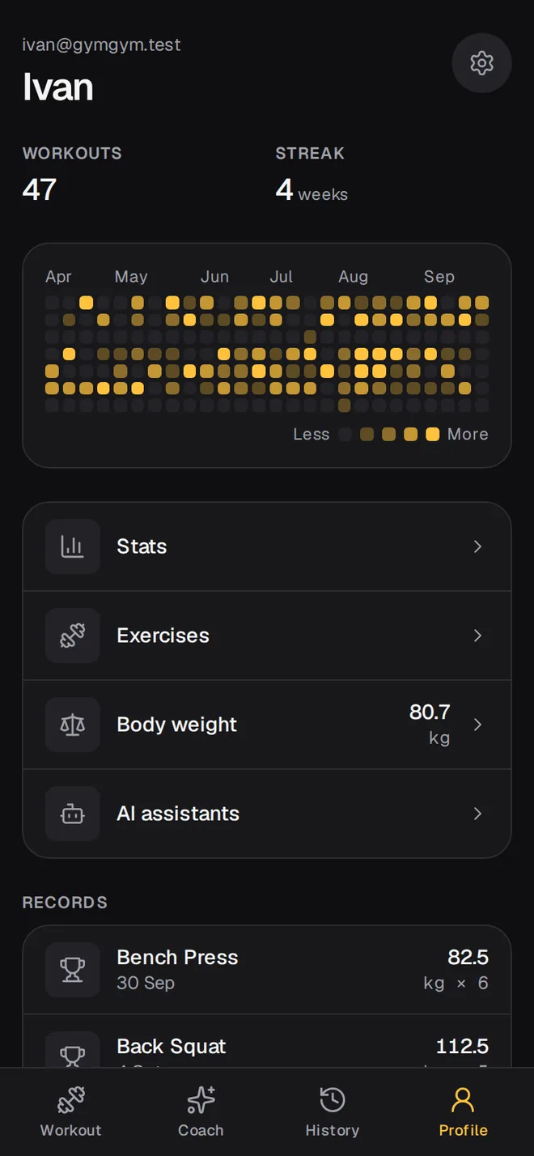Image resolution: width=534 pixels, height=1156 pixels.
Task: Click the Bench Press trophy icon
Action: click(x=73, y=970)
